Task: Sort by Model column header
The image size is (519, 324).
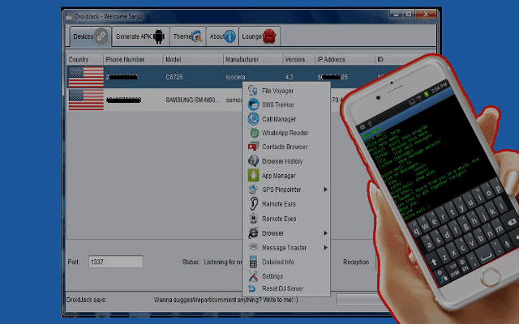Action: pos(193,59)
